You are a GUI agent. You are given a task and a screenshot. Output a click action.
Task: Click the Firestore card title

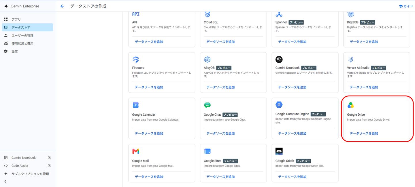138,68
